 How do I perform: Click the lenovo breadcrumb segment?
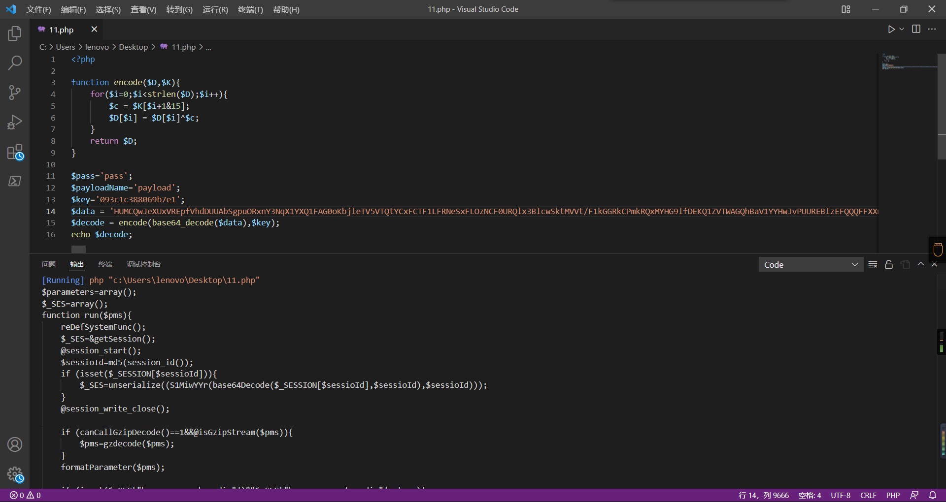[x=97, y=47]
